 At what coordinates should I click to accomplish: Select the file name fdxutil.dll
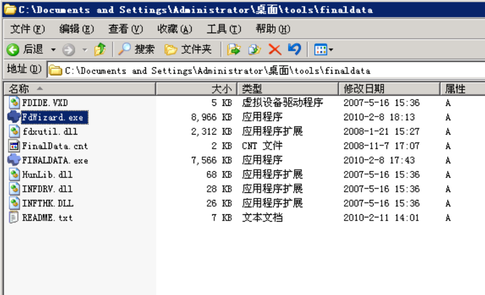[50, 132]
